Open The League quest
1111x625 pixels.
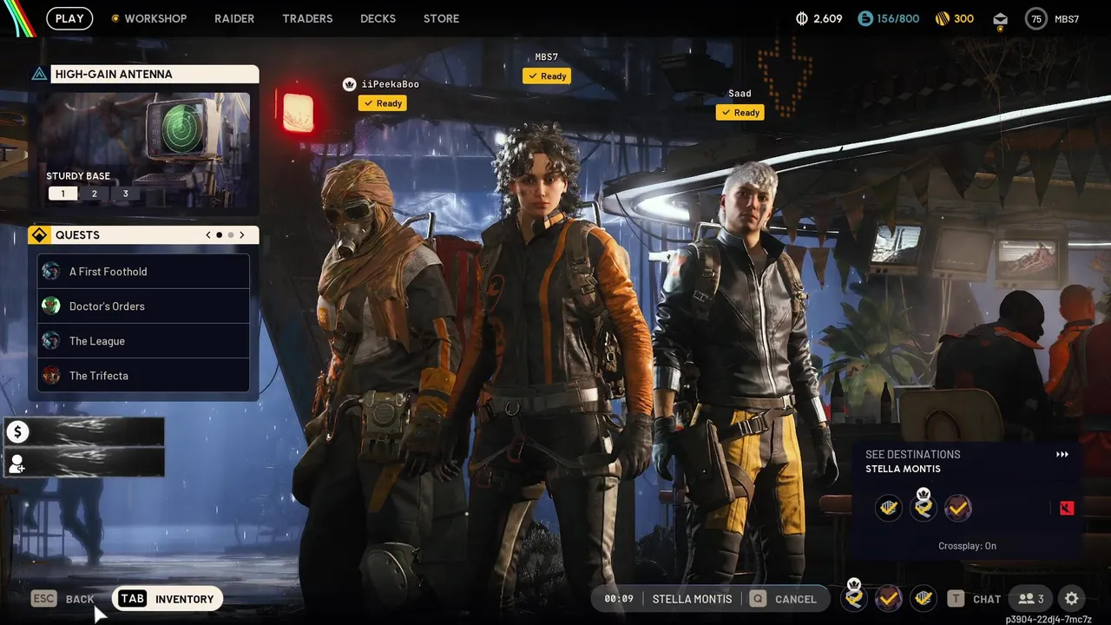click(x=143, y=340)
